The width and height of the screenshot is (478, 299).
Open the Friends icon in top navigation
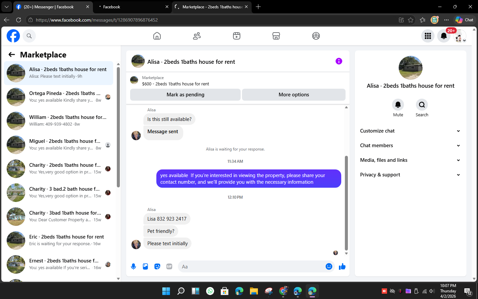[197, 36]
